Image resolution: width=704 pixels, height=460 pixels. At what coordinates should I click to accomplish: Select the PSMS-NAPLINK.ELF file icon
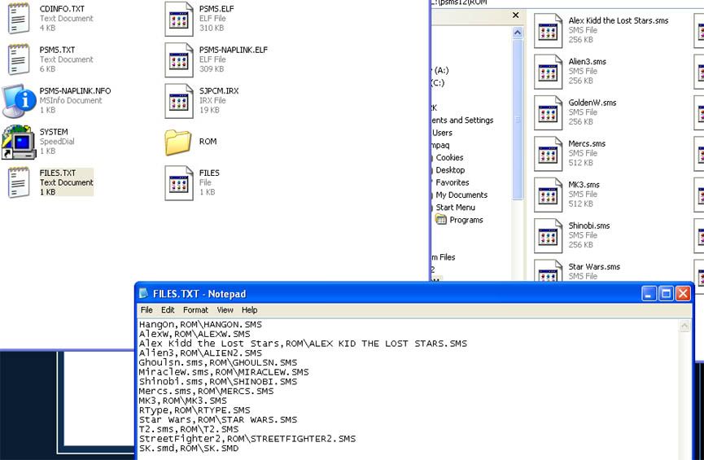[x=179, y=59]
